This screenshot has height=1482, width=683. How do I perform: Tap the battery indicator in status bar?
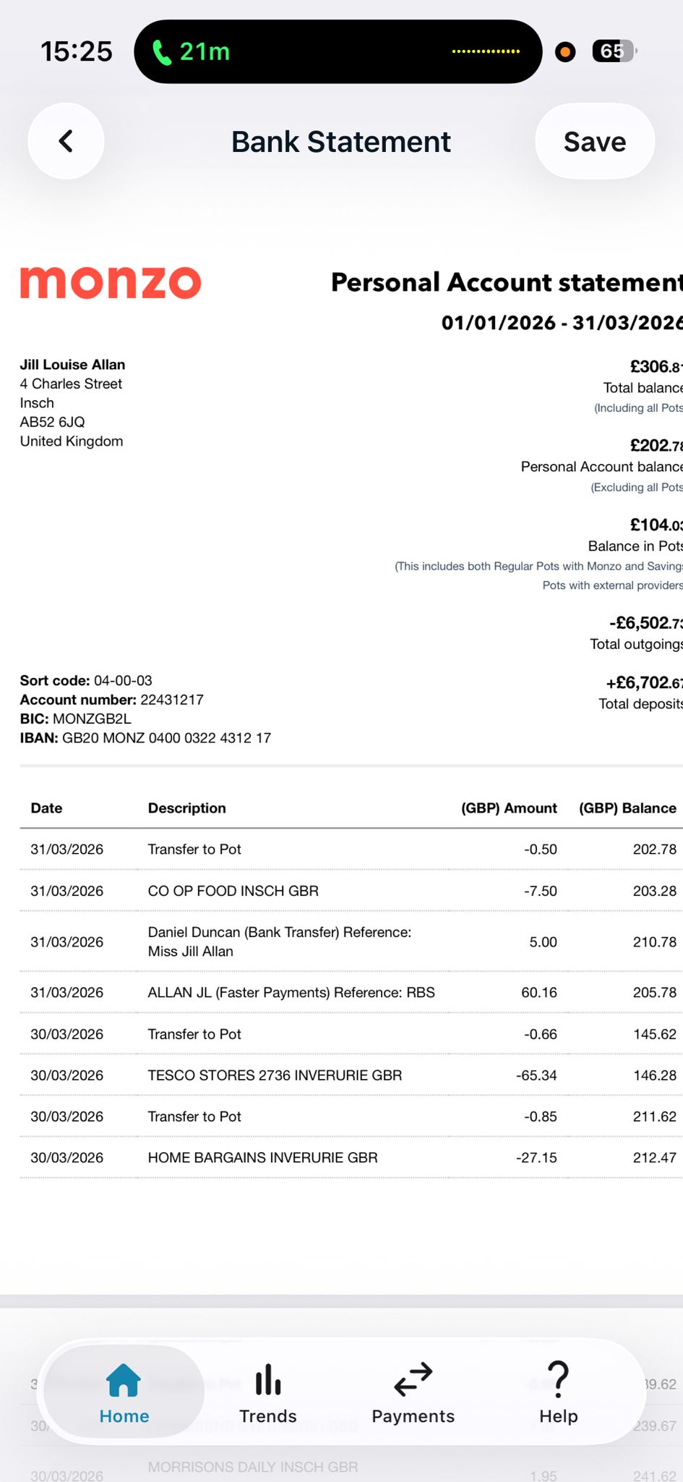[614, 51]
